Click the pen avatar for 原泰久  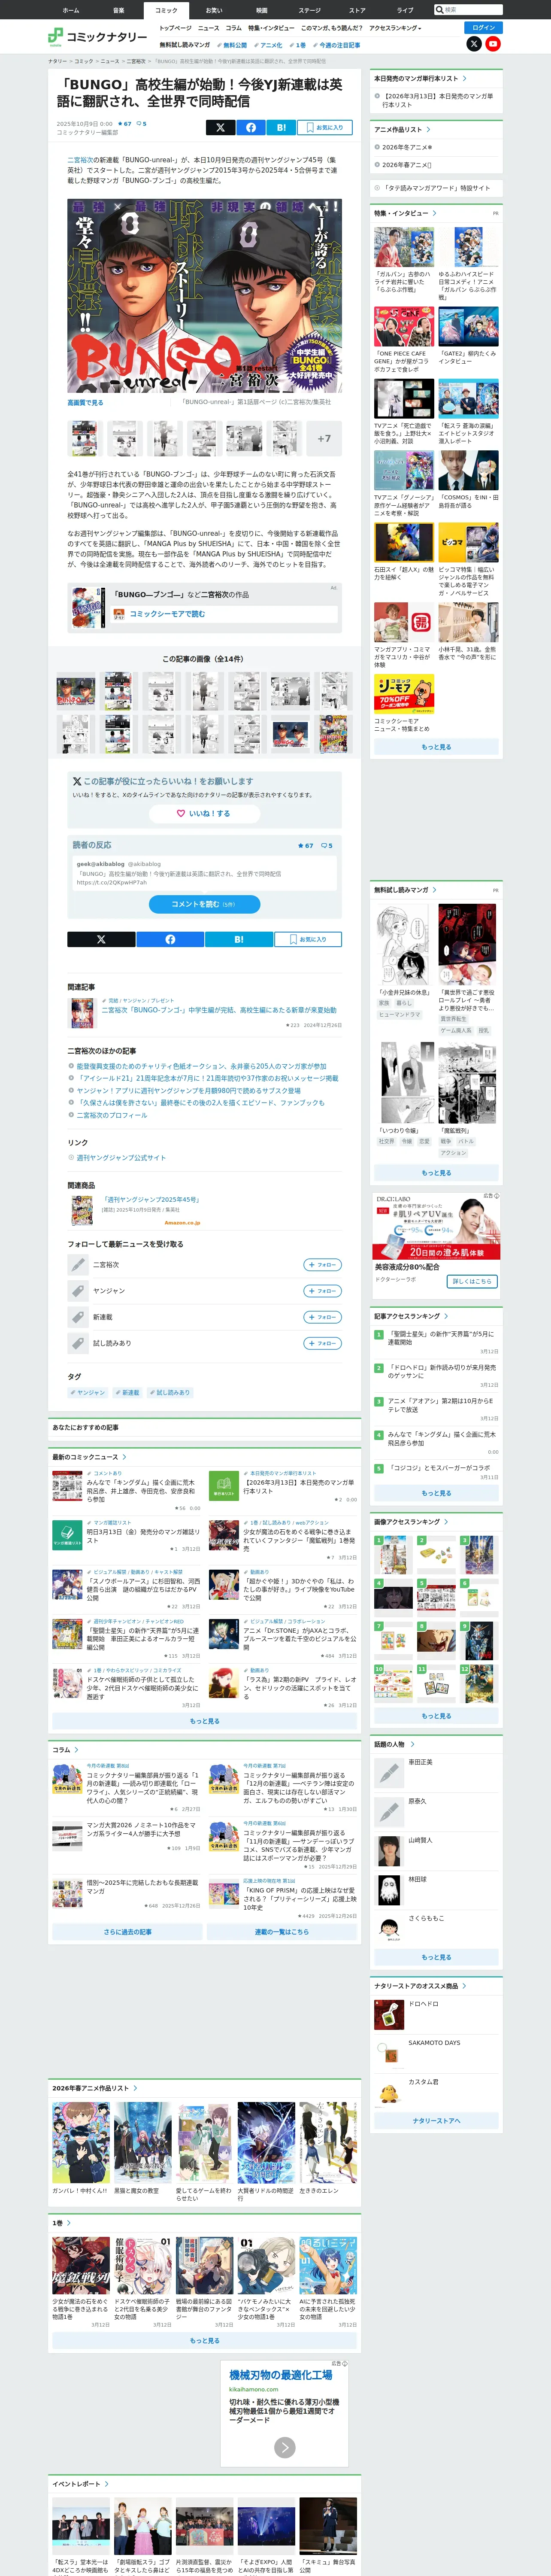(x=389, y=1812)
